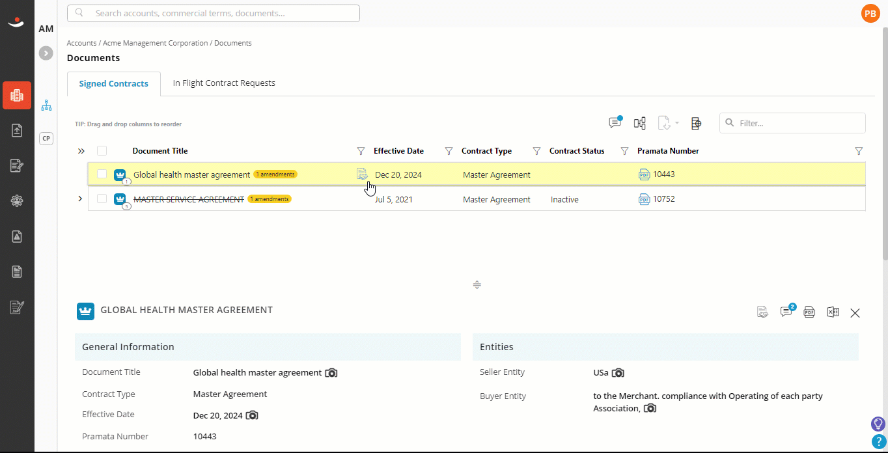
Task: Open the edit document sidebar icon below upload
Action: [17, 165]
